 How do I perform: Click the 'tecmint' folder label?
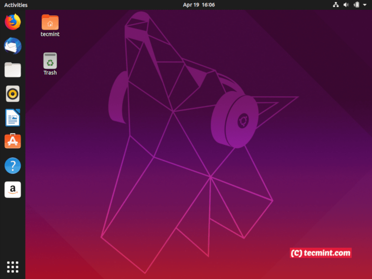click(x=50, y=34)
